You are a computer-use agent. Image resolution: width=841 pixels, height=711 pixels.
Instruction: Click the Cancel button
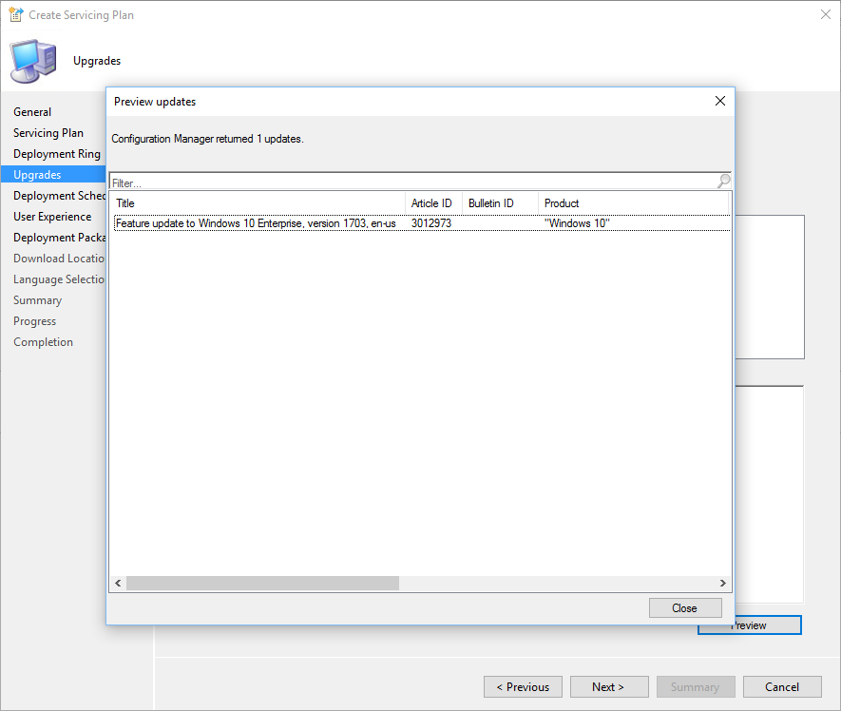click(782, 687)
